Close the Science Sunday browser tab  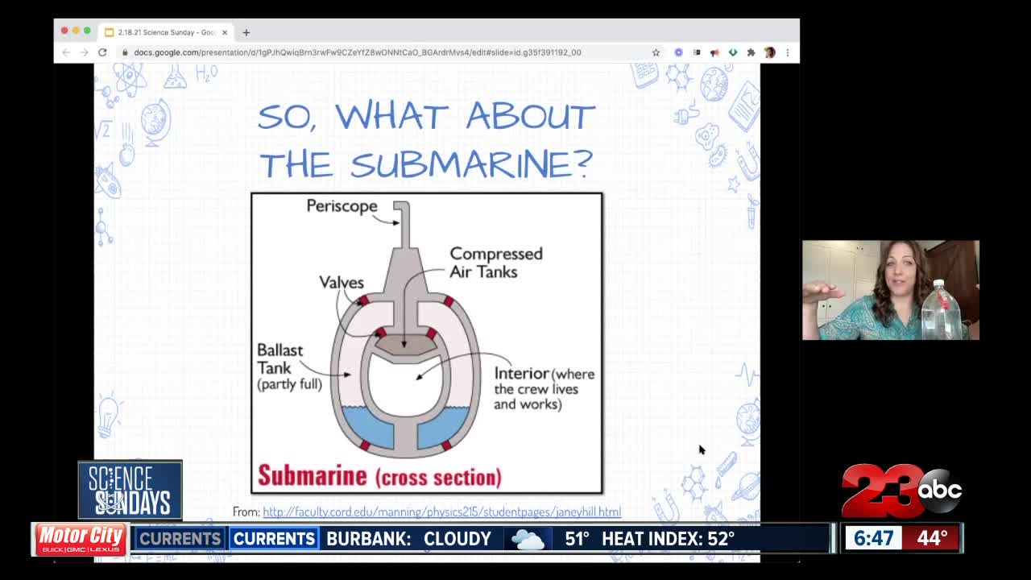click(x=225, y=32)
